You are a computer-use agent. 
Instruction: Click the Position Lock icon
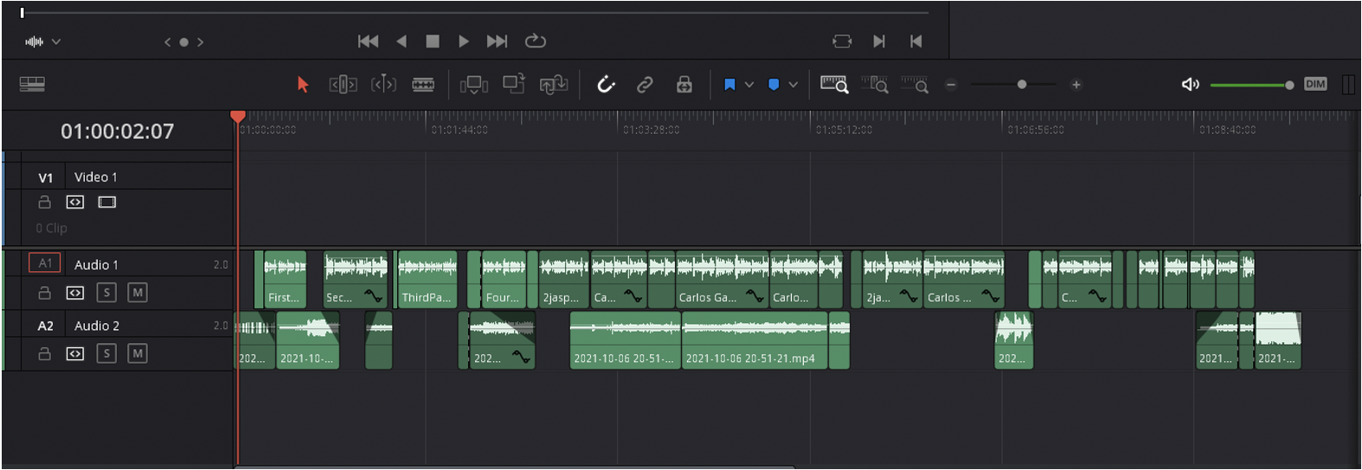(x=684, y=85)
